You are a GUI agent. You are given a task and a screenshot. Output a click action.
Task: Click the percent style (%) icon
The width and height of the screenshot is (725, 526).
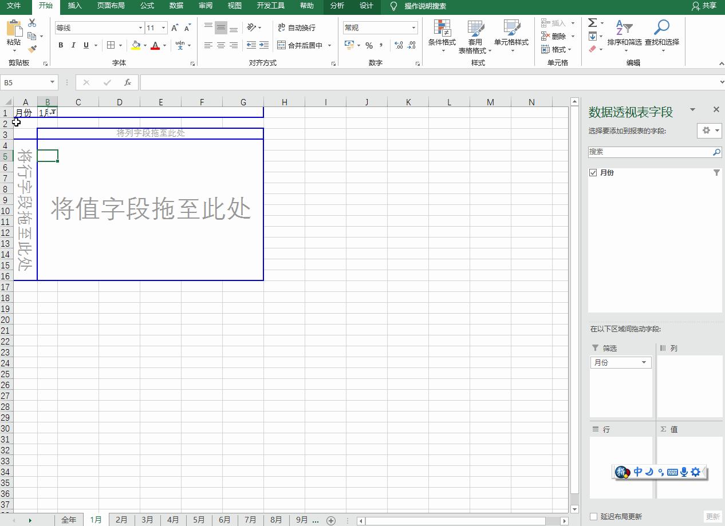[x=369, y=45]
